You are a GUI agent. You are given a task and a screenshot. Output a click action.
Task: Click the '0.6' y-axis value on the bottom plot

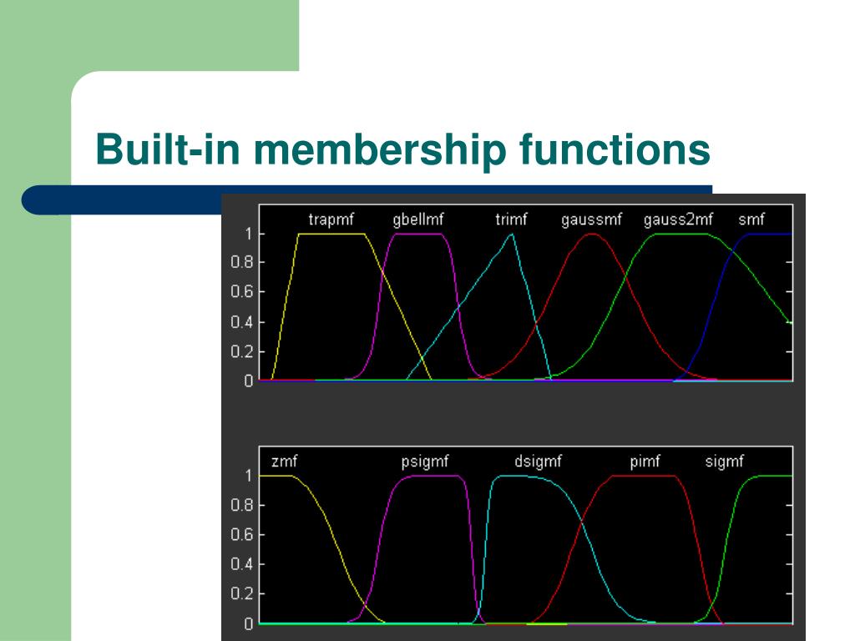click(x=242, y=535)
